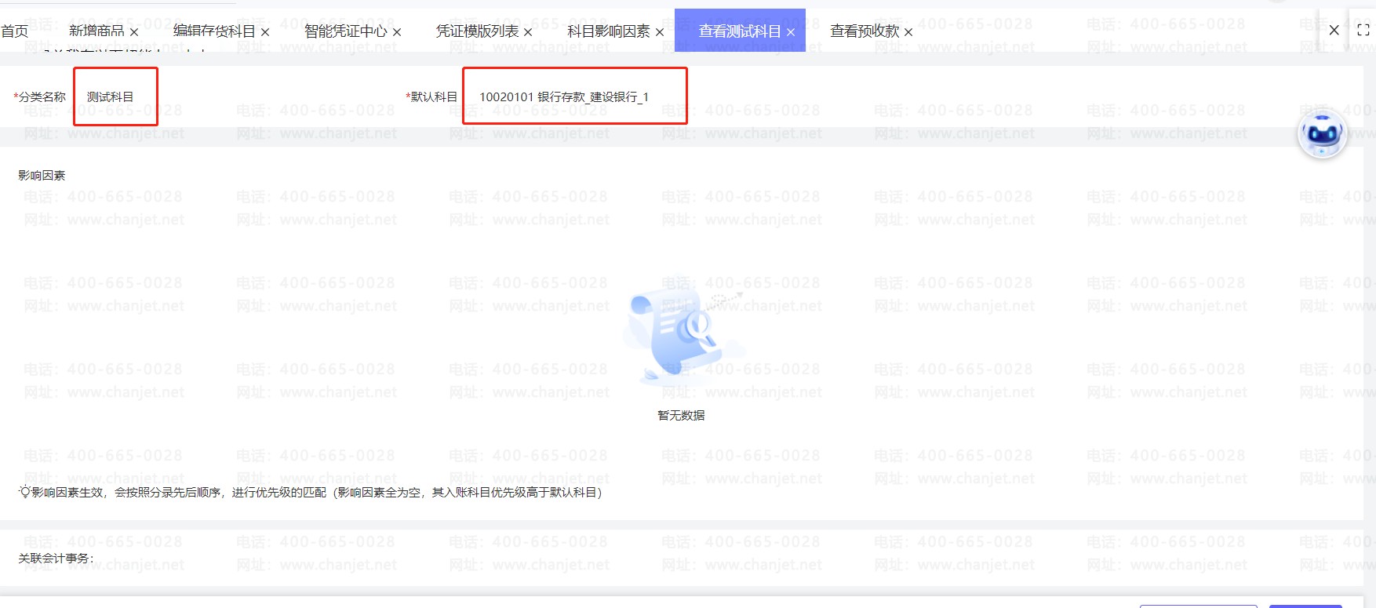This screenshot has width=1376, height=608.
Task: Open the 编辑存货科目 tab
Action: pyautogui.click(x=213, y=31)
